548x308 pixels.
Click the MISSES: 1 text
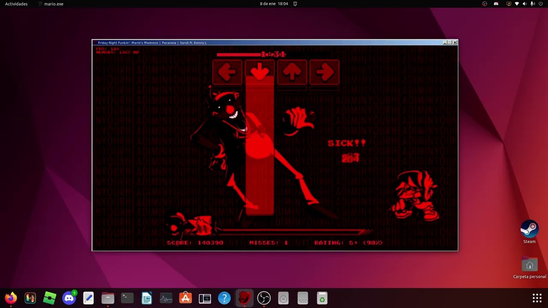pos(269,243)
